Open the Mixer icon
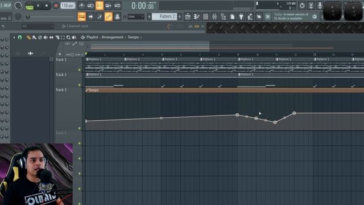 214,17
